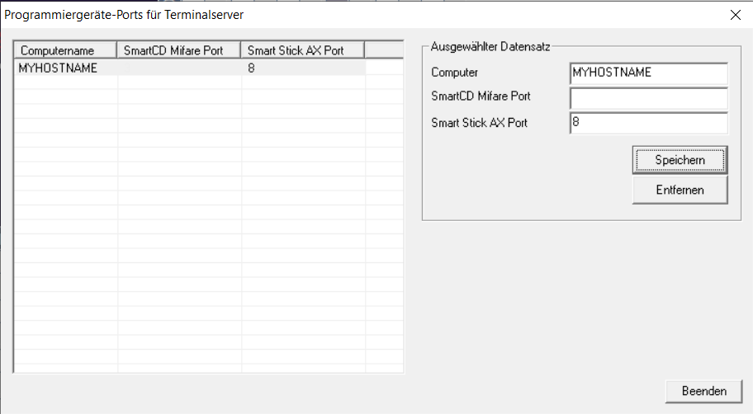Viewport: 753px width, 414px height.
Task: Click the SmartCD Mifare Port column header
Action: pos(179,50)
